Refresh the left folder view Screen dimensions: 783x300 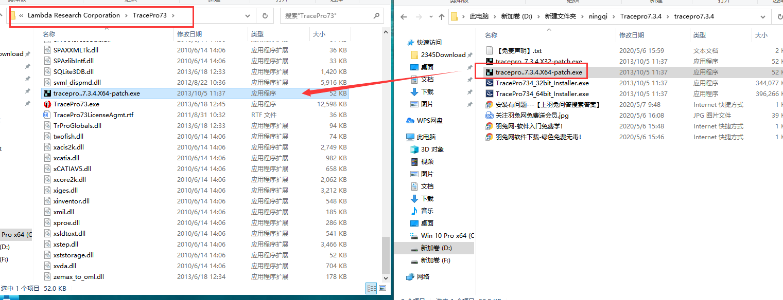coord(265,16)
